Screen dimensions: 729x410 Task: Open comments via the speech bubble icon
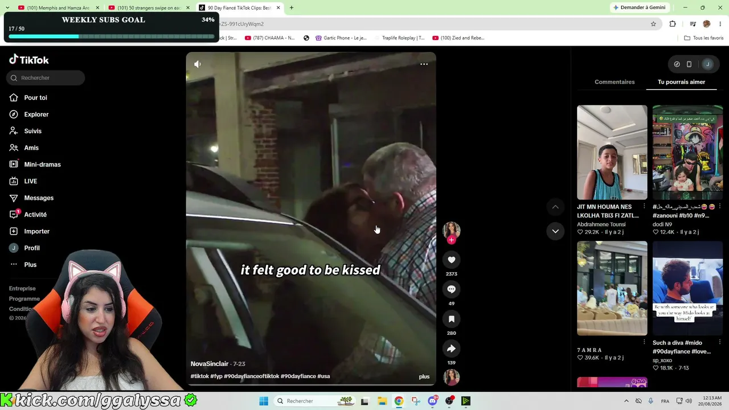click(x=452, y=289)
